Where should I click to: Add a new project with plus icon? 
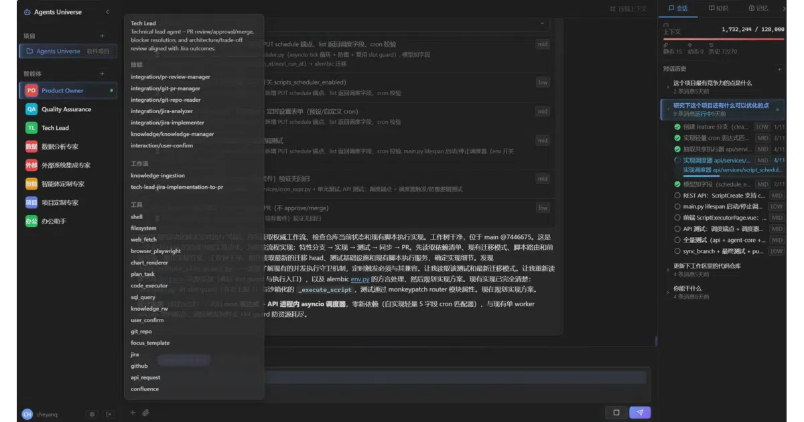click(x=103, y=36)
